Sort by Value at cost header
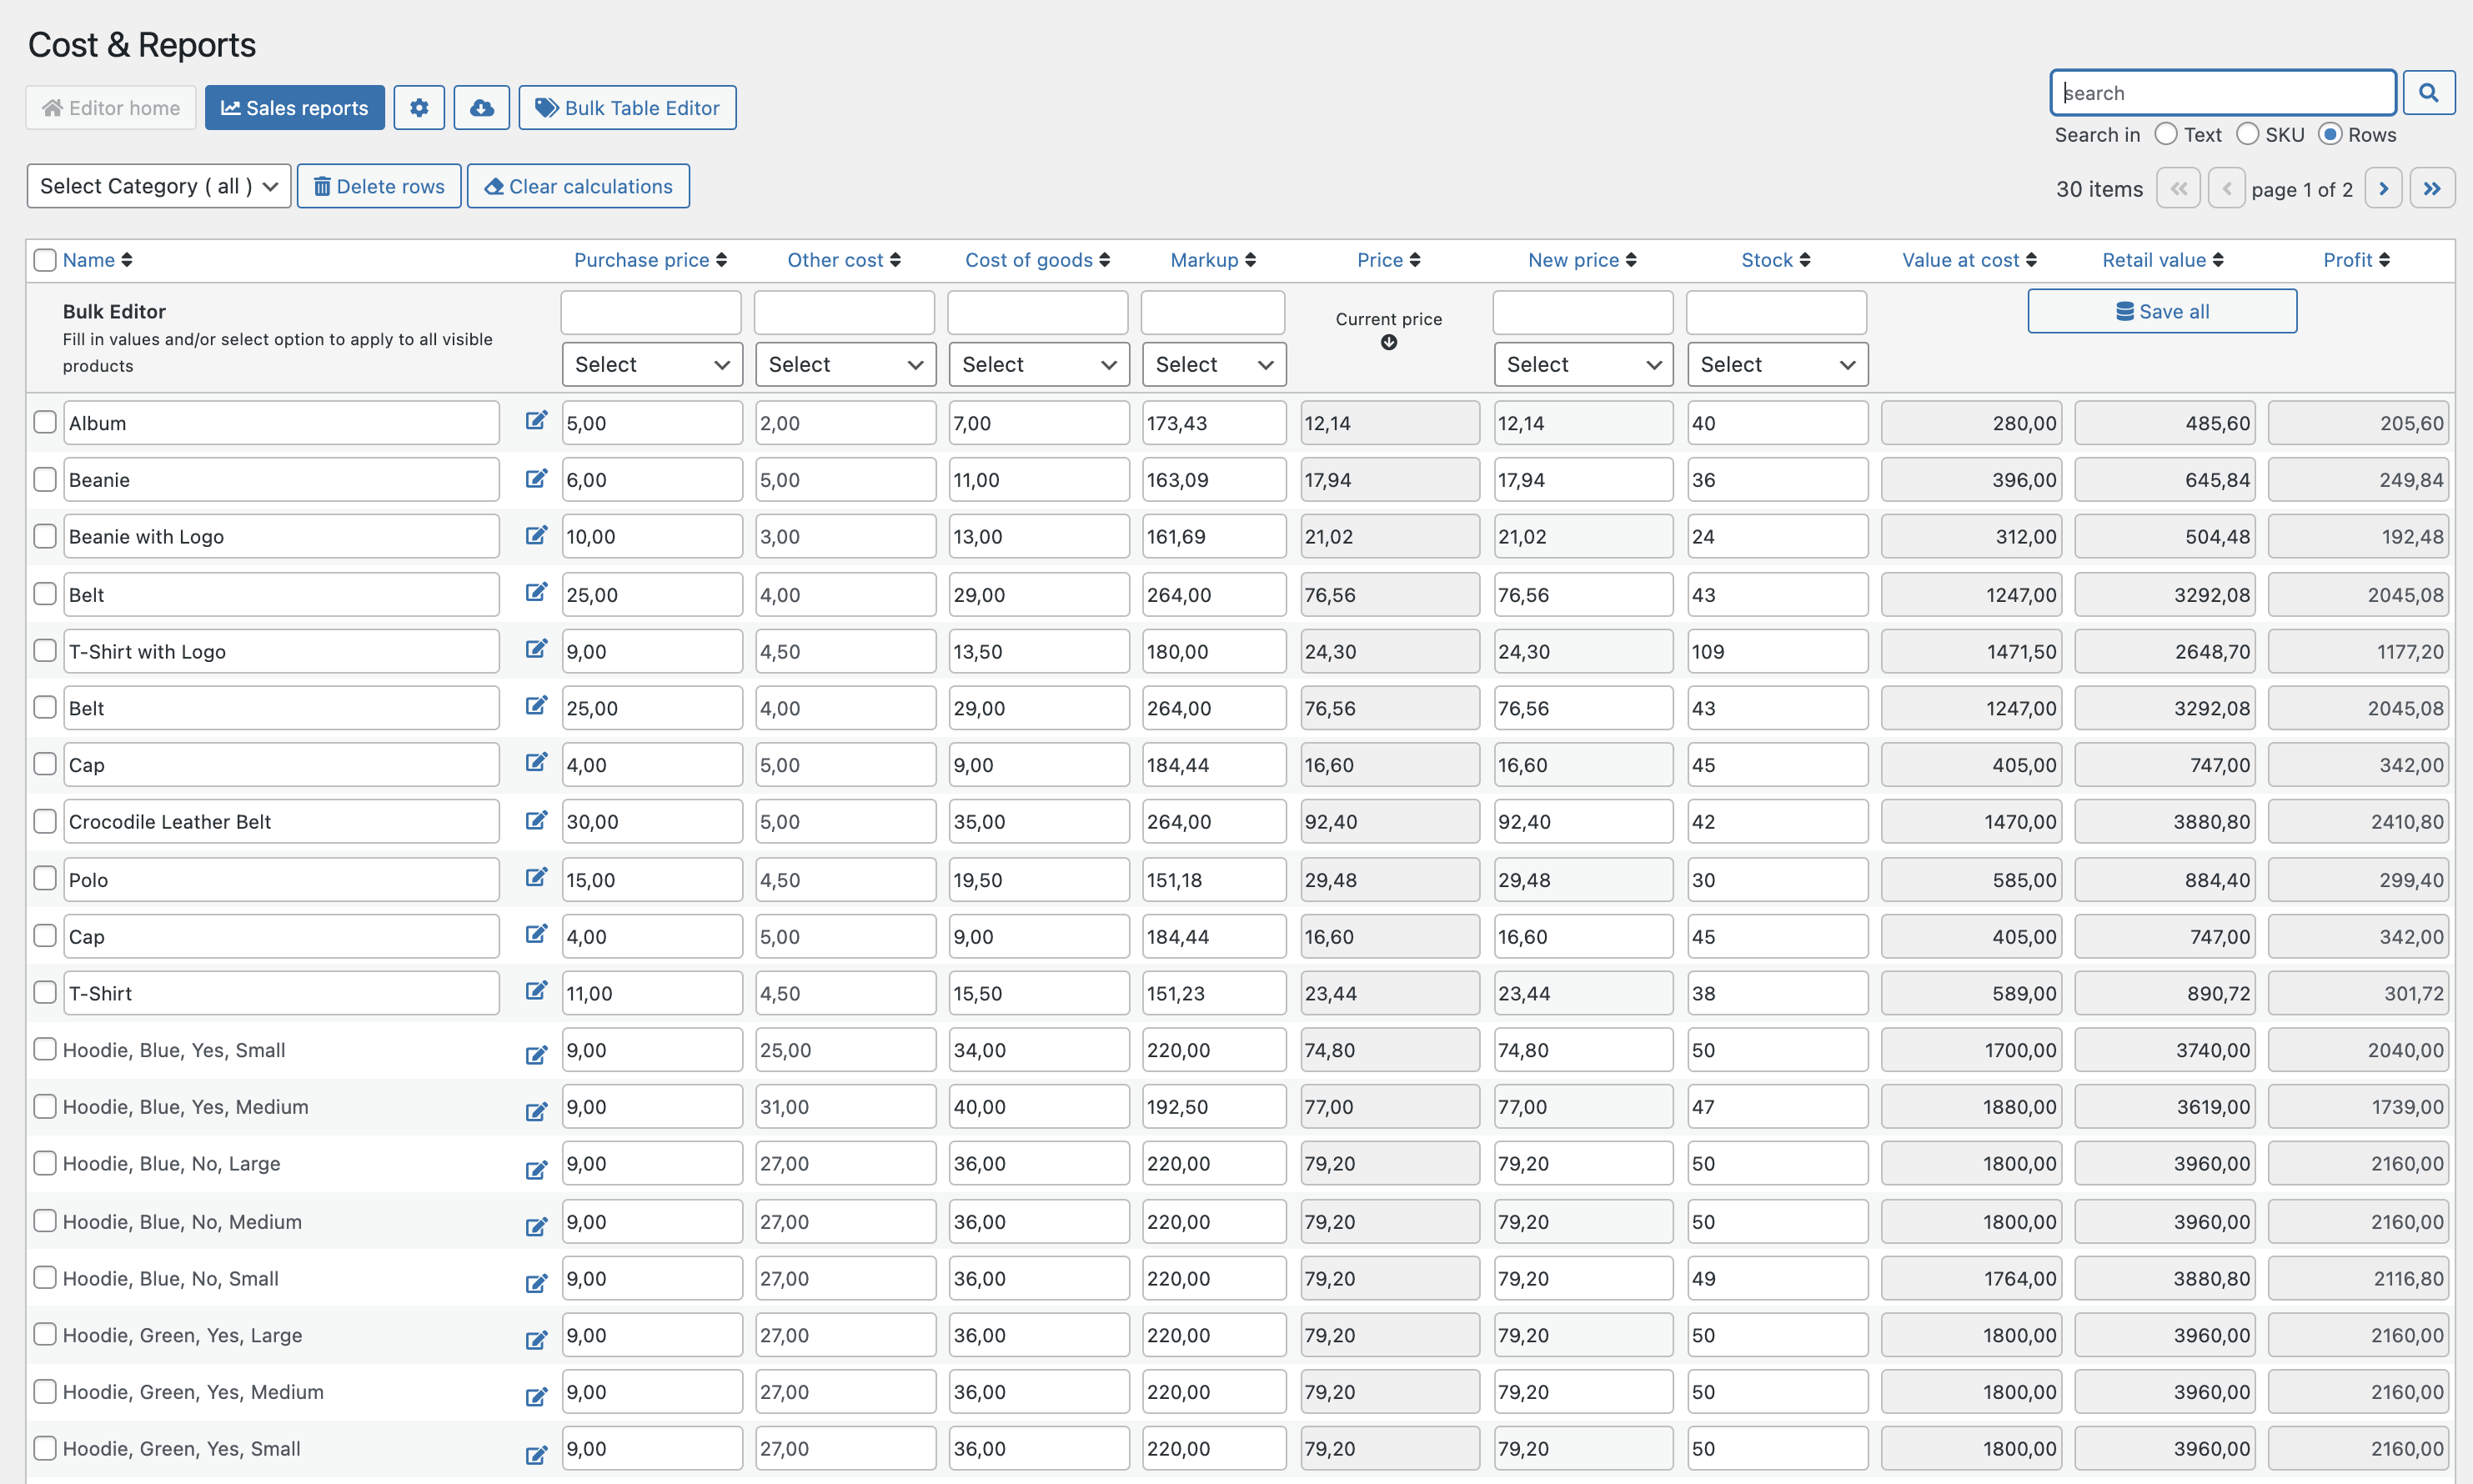 [1969, 260]
